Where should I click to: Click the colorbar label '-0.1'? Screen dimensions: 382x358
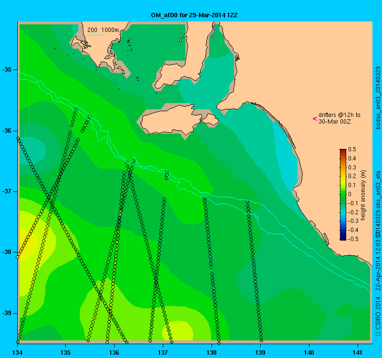[352, 203]
